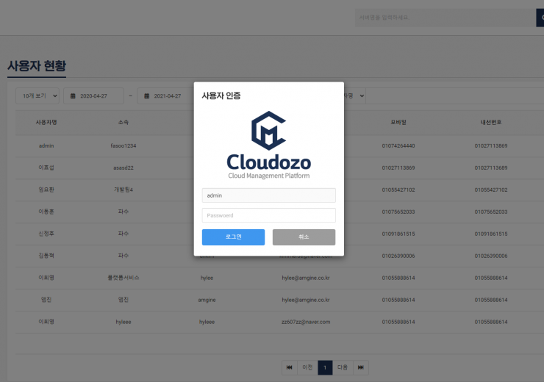This screenshot has height=382, width=544.
Task: Click the calendar icon of start date 2020-04-27
Action: 72,96
